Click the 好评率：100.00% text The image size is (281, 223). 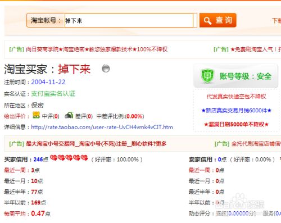pos(117,160)
